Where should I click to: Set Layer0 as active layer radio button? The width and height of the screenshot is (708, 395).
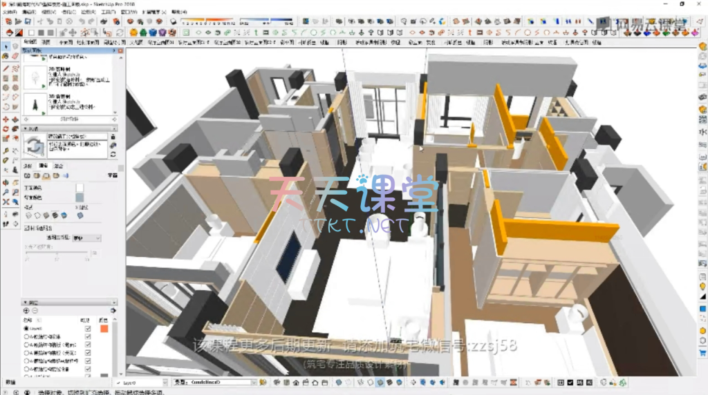(26, 329)
